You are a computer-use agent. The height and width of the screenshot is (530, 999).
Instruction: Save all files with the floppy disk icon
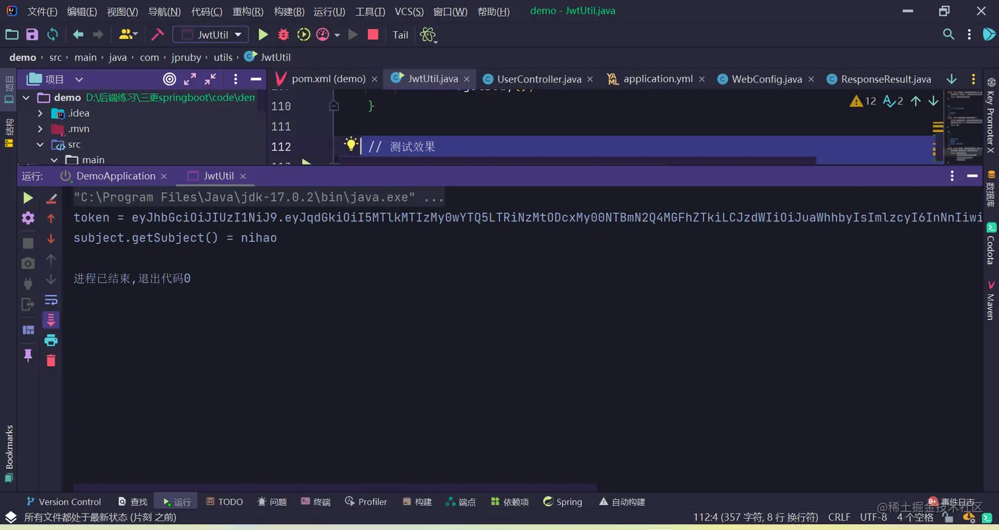tap(32, 35)
